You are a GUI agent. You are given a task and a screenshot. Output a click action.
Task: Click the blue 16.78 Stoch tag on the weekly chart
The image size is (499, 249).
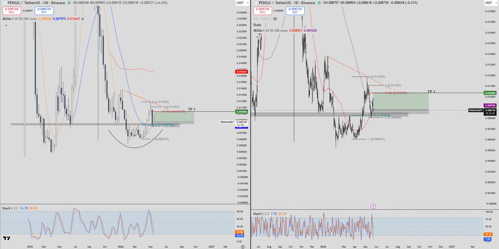point(239,235)
